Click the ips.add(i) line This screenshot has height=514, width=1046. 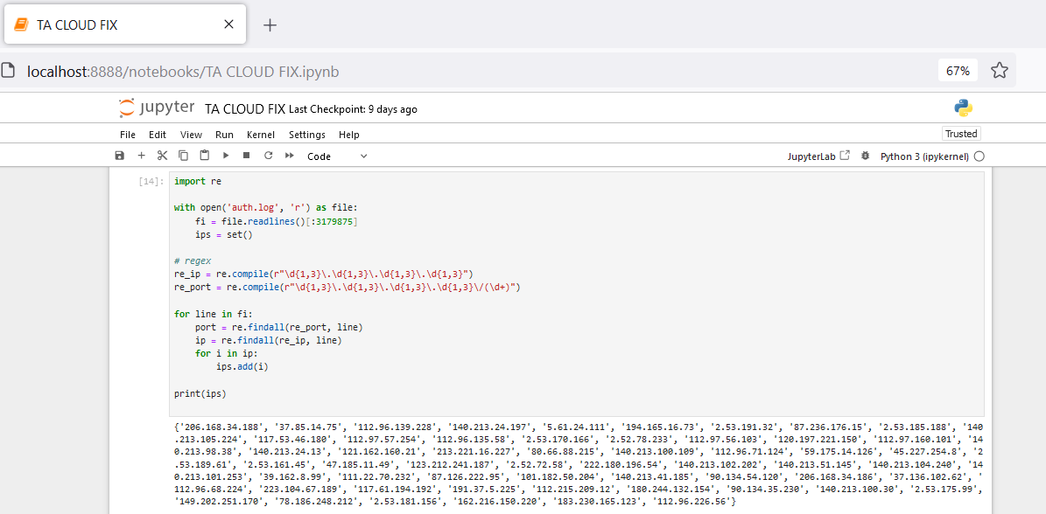point(242,367)
